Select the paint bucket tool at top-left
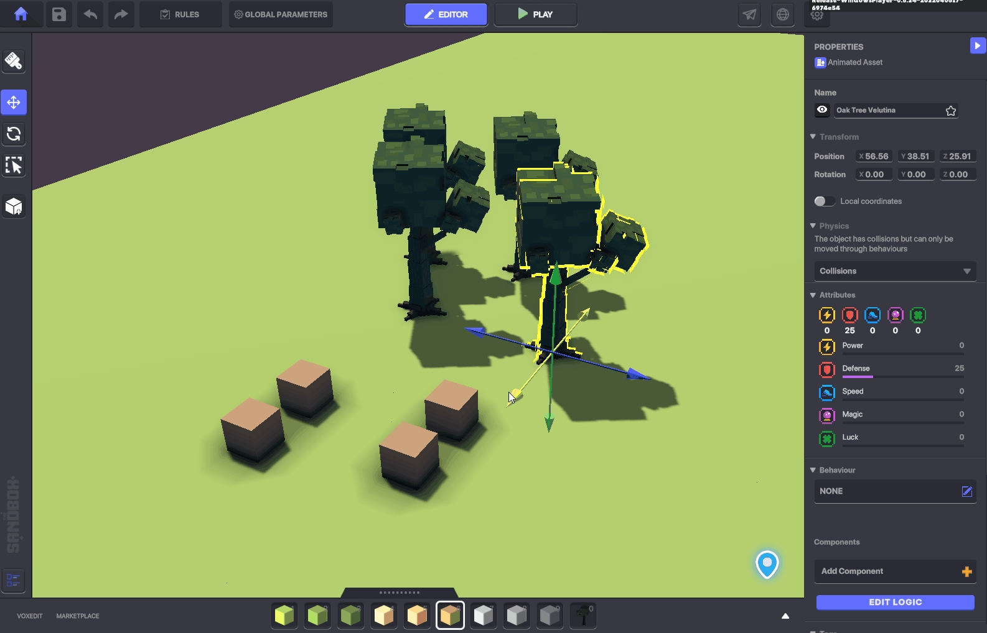This screenshot has height=633, width=987. [14, 61]
